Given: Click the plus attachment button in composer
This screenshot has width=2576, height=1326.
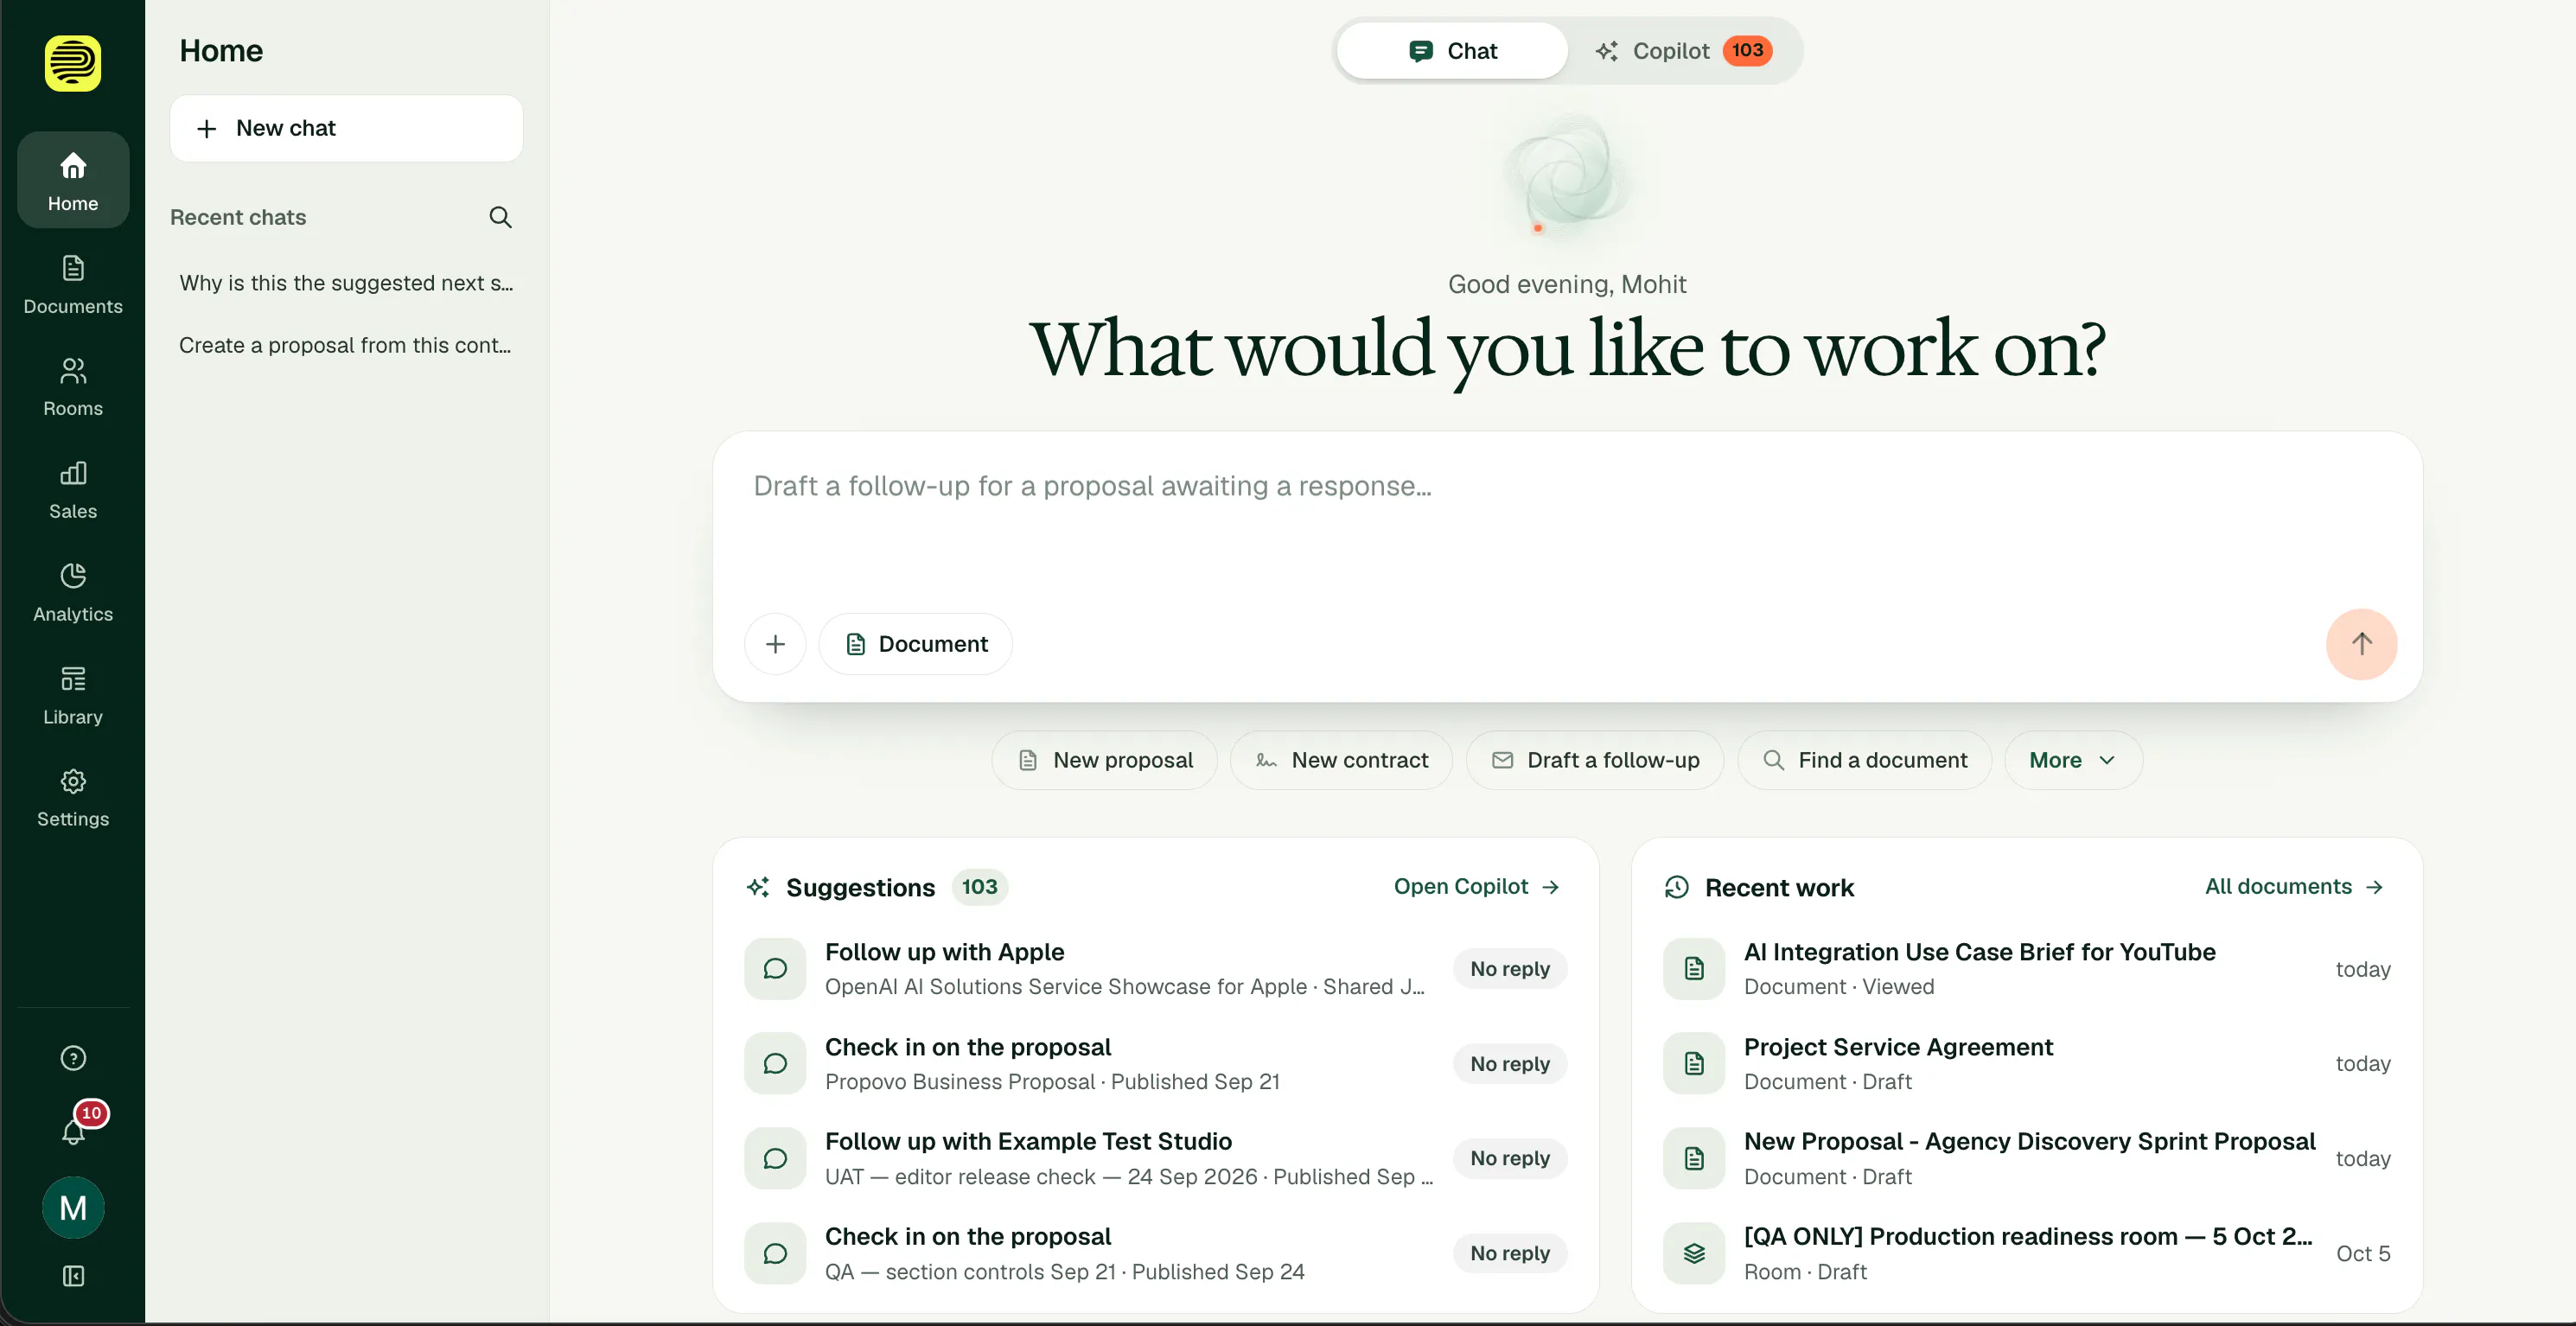Looking at the screenshot, I should pyautogui.click(x=775, y=644).
